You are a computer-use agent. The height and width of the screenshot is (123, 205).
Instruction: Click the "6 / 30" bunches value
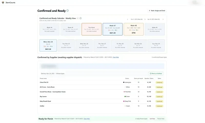pyautogui.click(x=149, y=101)
